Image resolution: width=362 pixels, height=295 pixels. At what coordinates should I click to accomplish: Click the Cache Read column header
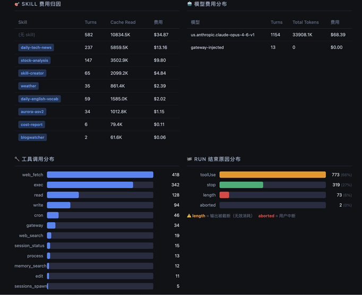123,22
